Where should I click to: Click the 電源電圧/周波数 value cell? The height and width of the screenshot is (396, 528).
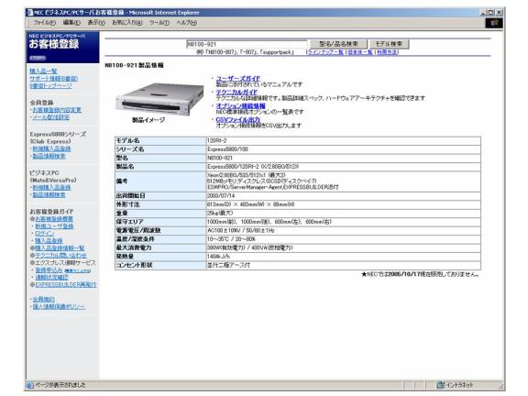pyautogui.click(x=344, y=231)
